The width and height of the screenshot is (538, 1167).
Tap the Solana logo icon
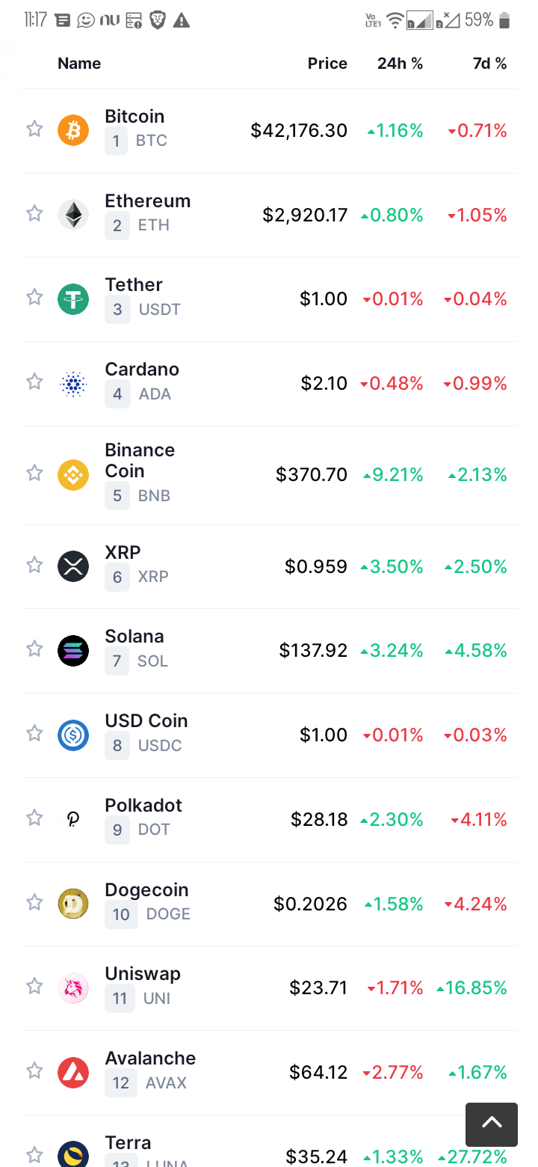(x=73, y=651)
